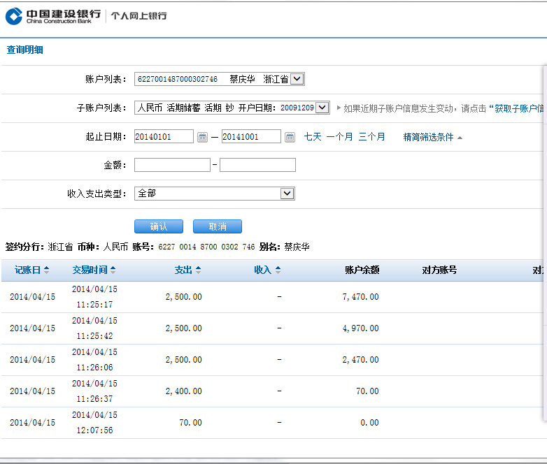Click the 获取子账户信息 link
Viewport: 547px width, 464px height.
[x=518, y=108]
